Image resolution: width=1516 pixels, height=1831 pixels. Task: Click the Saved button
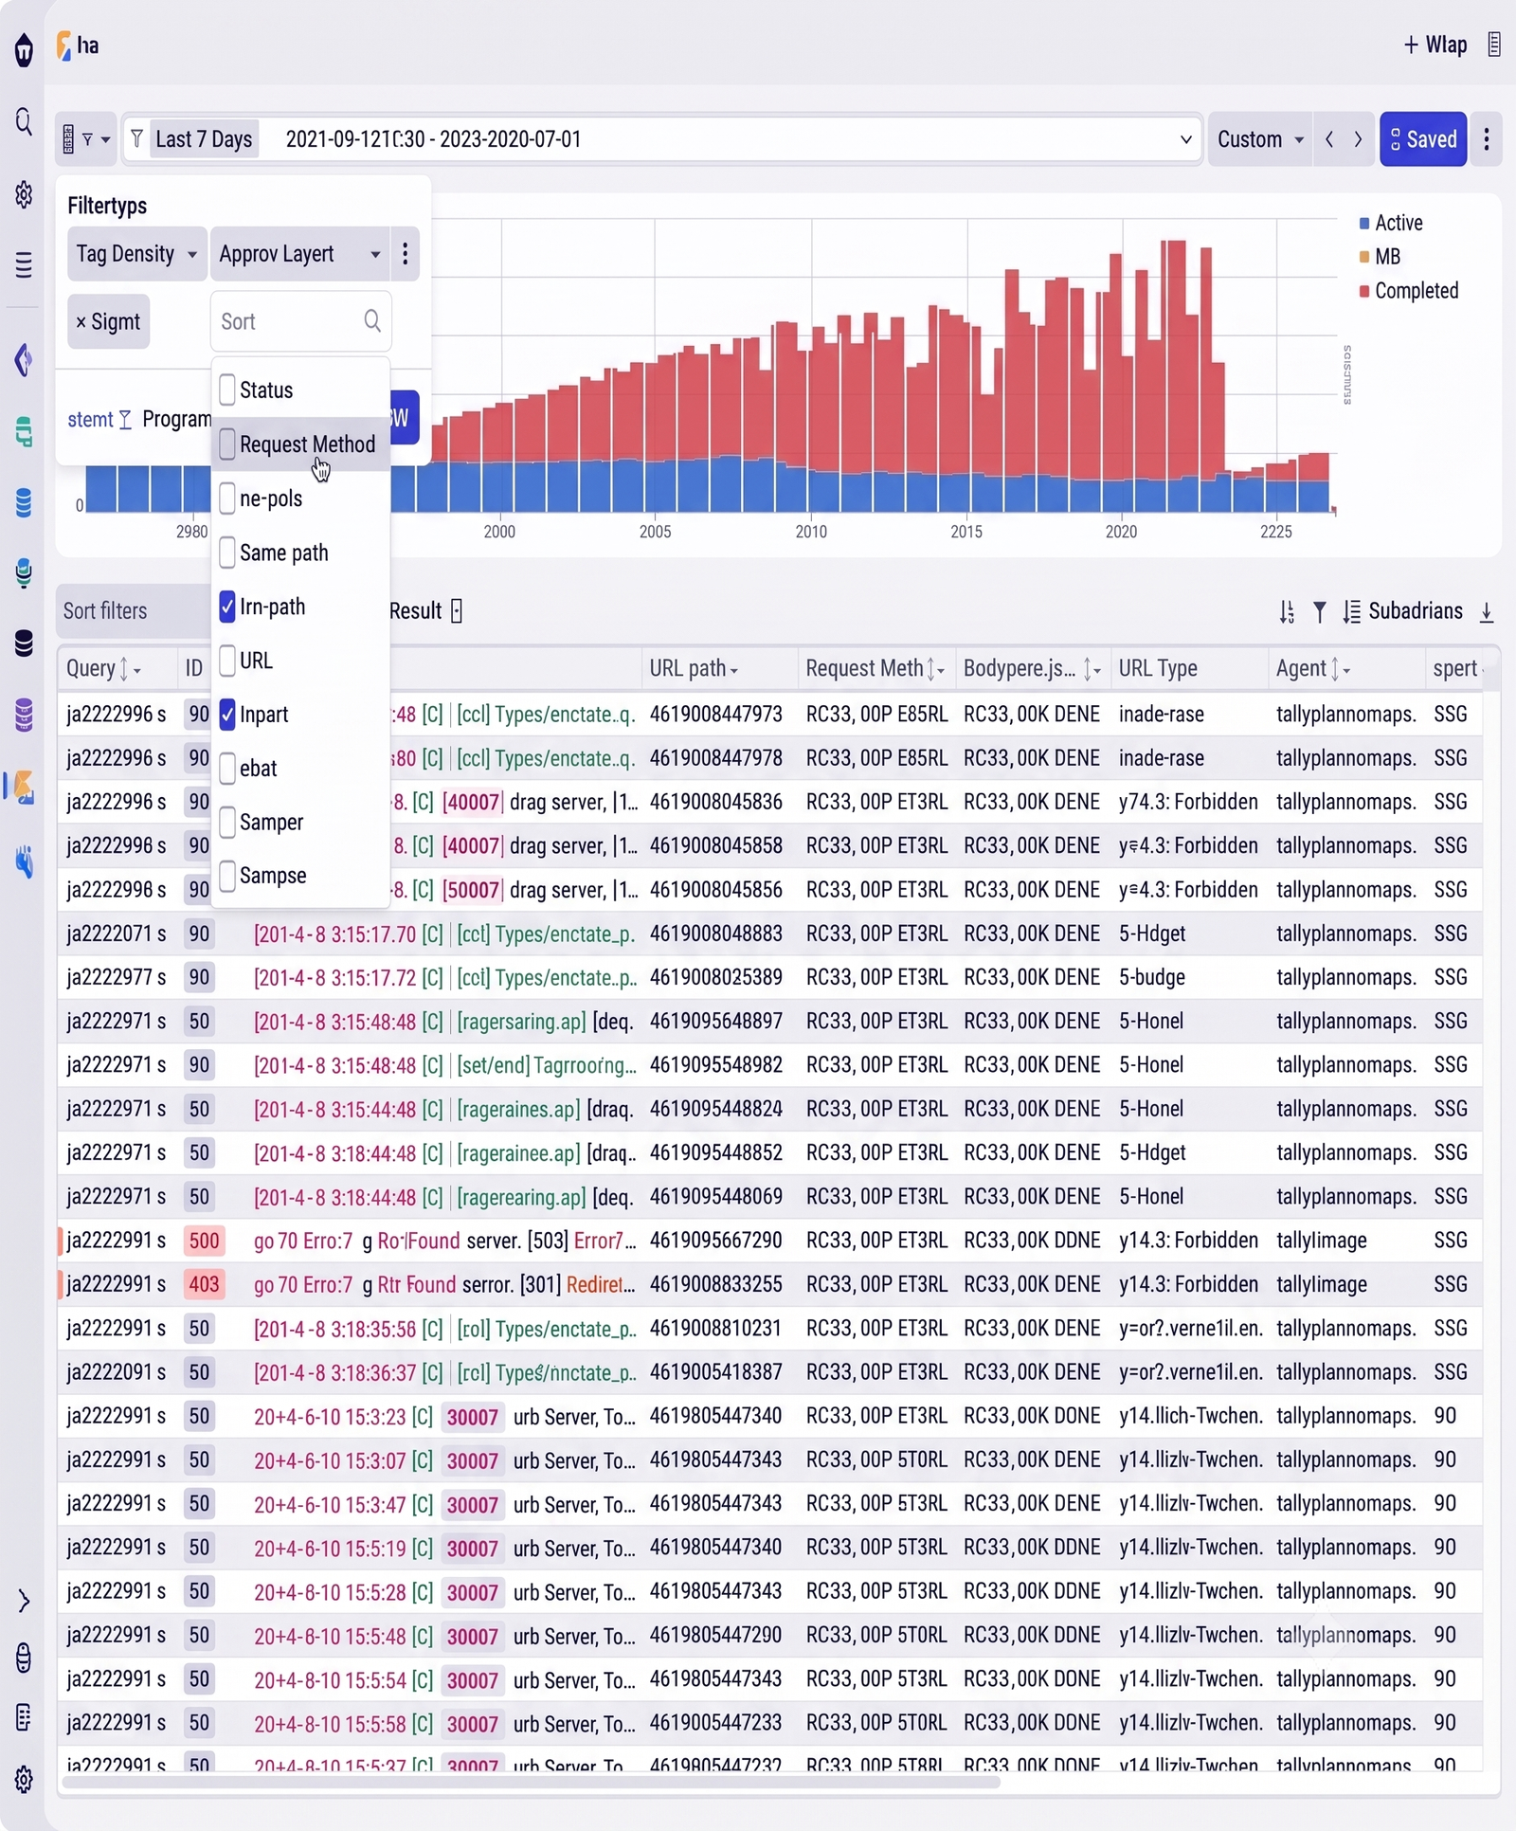[x=1423, y=139]
